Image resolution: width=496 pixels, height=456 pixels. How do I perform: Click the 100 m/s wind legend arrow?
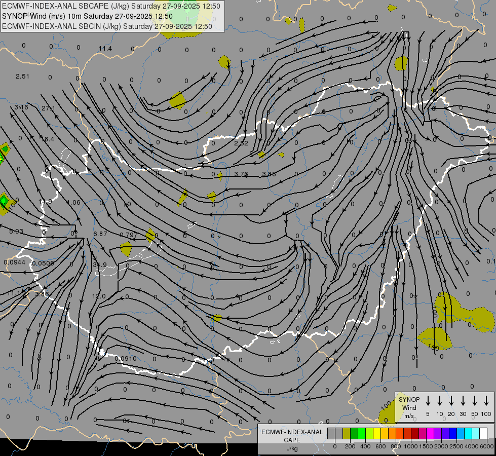click(486, 401)
